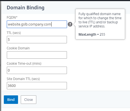This screenshot has height=111, width=130.
Task: Dismiss the dialog using the Close button
Action: [28, 99]
